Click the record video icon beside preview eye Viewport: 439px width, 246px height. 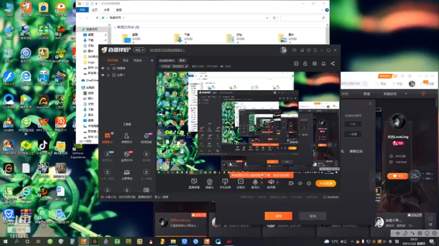(291, 183)
